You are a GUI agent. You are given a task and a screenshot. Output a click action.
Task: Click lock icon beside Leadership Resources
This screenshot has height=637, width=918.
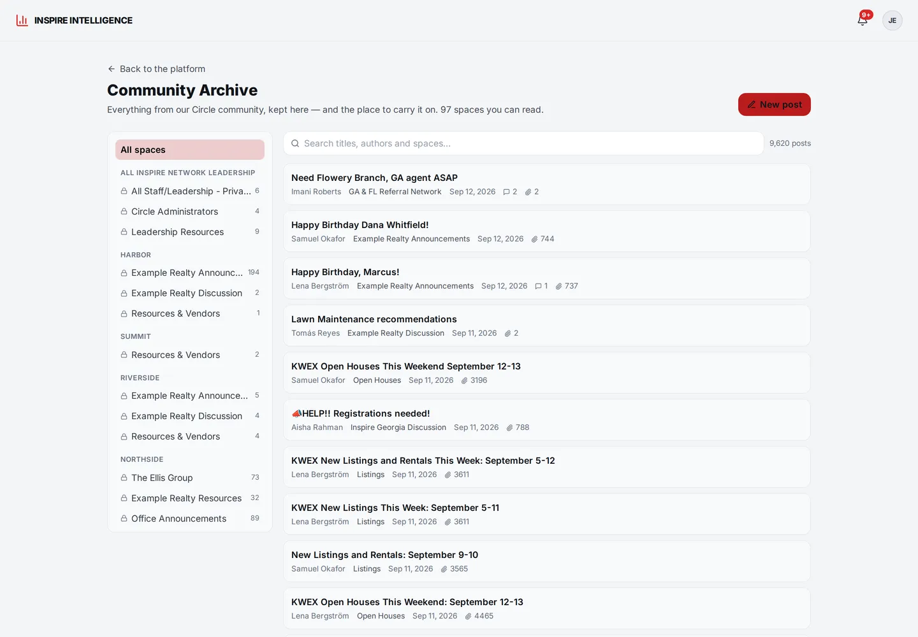[x=124, y=232]
